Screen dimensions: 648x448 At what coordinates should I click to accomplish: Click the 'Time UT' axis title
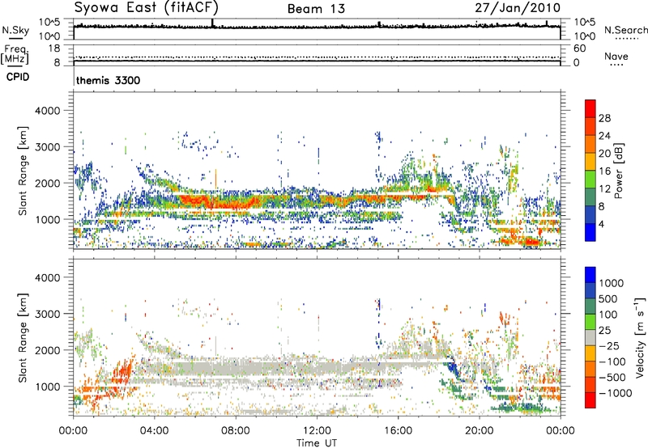point(317,443)
